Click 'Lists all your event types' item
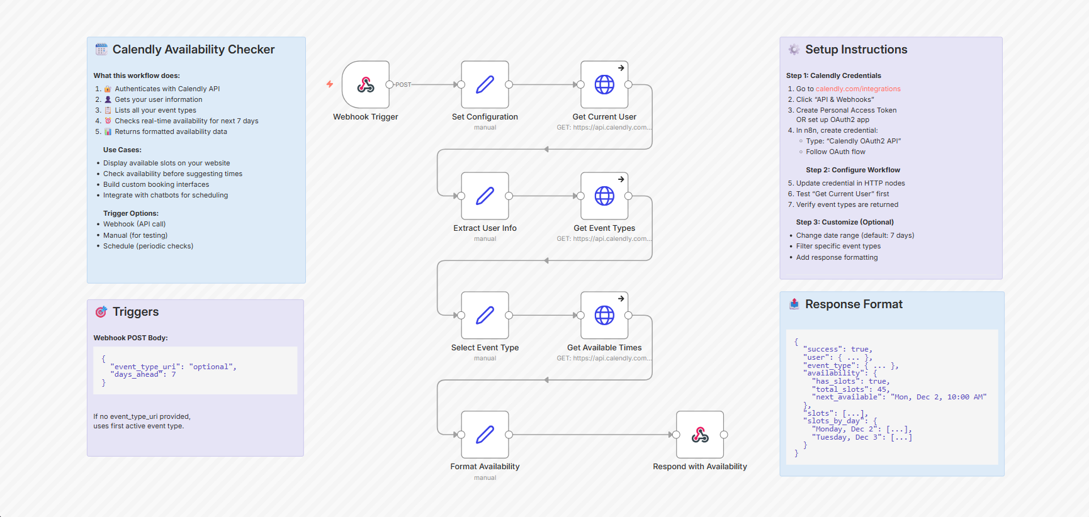 [x=155, y=110]
